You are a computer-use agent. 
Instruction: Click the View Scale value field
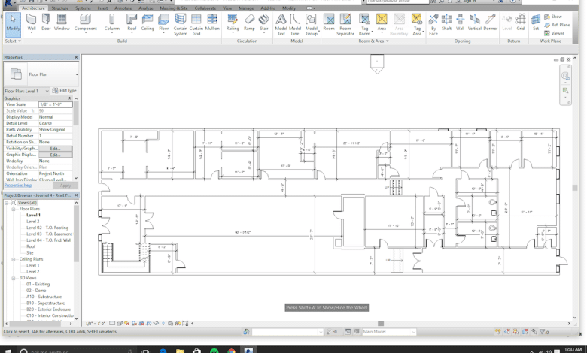56,104
